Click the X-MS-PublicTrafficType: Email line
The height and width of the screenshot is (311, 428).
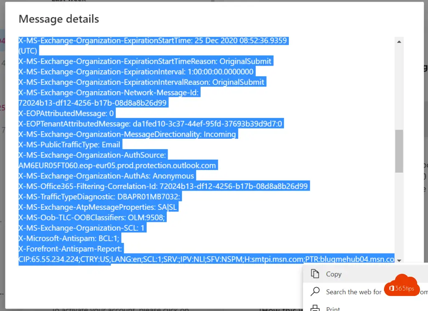(69, 145)
